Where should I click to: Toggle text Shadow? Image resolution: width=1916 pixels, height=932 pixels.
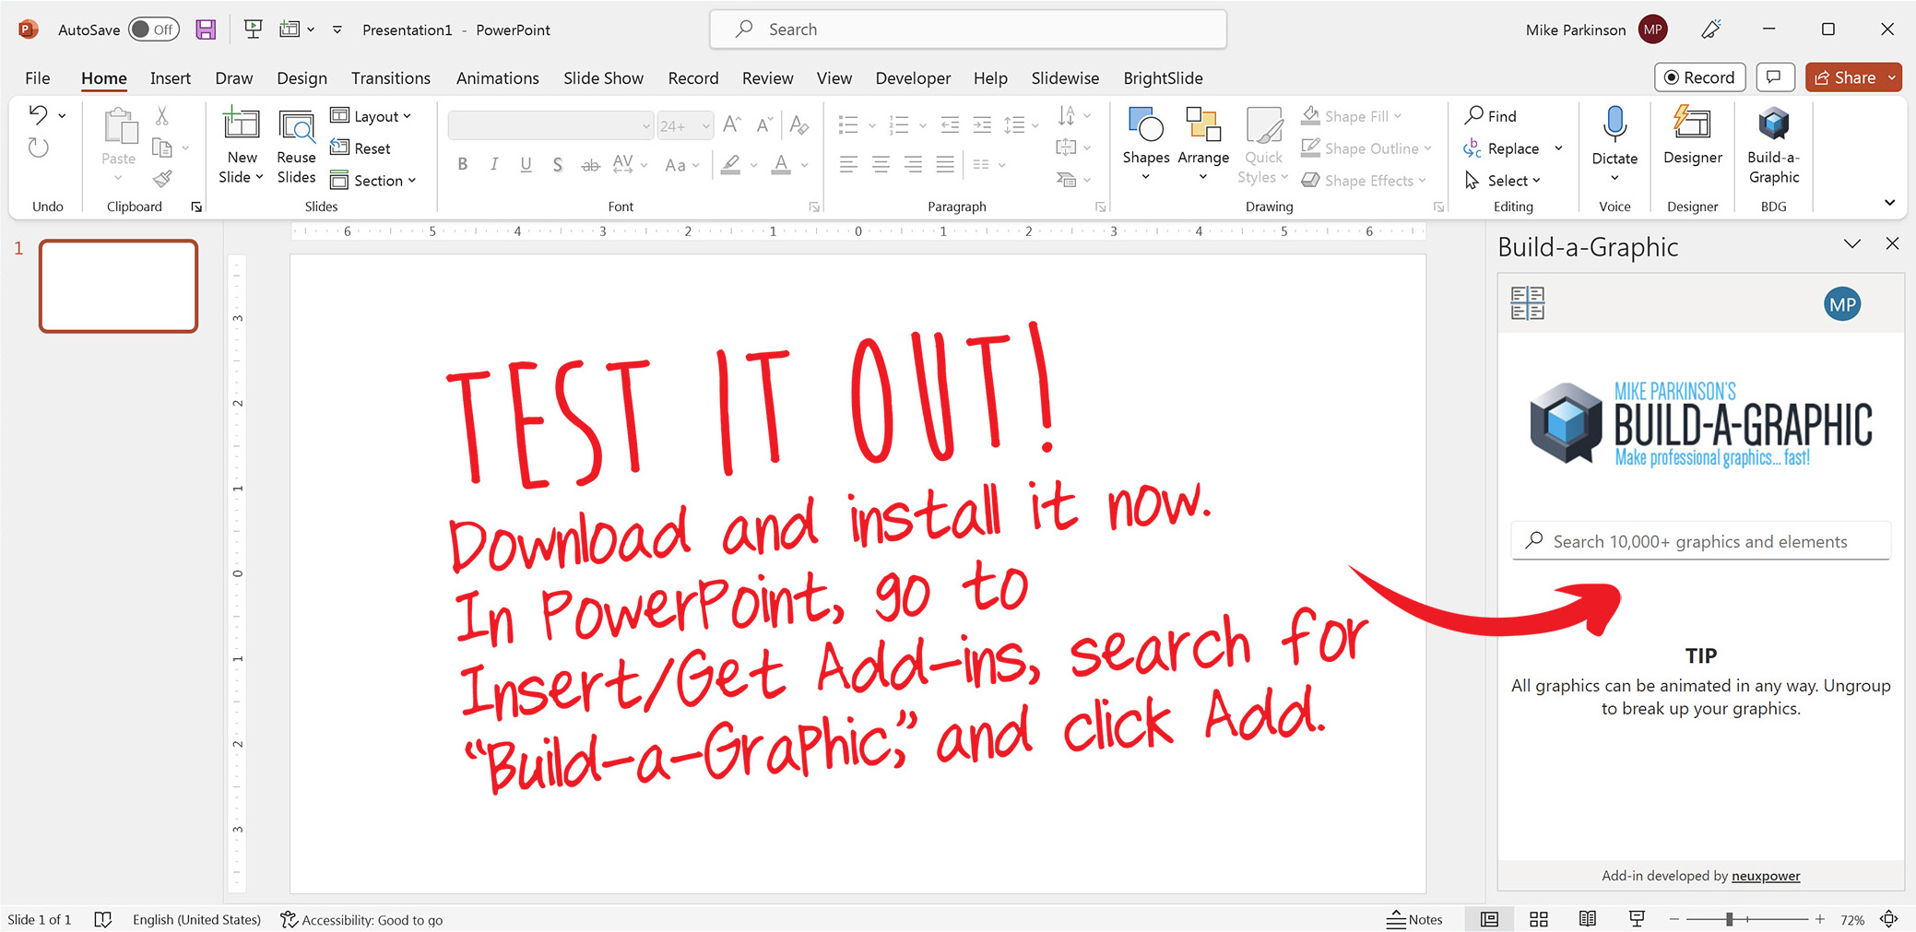[x=558, y=164]
